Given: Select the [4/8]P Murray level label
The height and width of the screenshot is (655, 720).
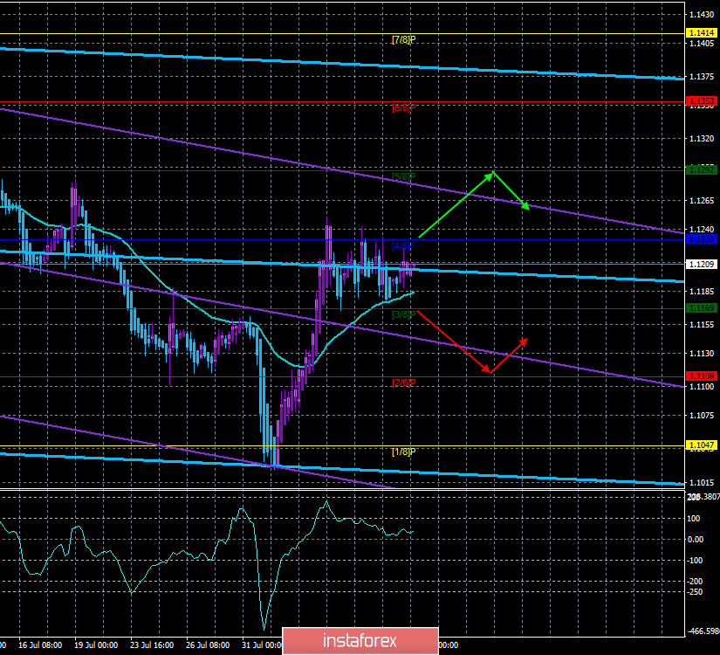Looking at the screenshot, I should pyautogui.click(x=403, y=246).
